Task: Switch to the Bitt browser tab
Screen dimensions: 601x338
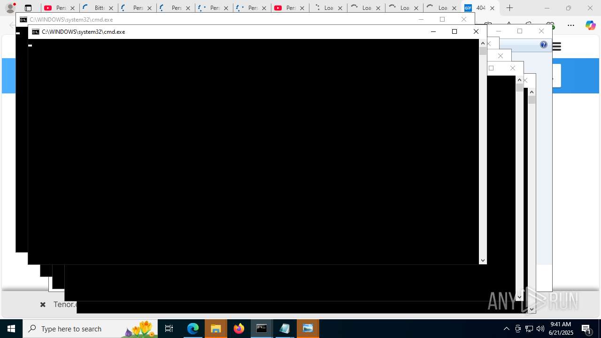Action: point(99,8)
